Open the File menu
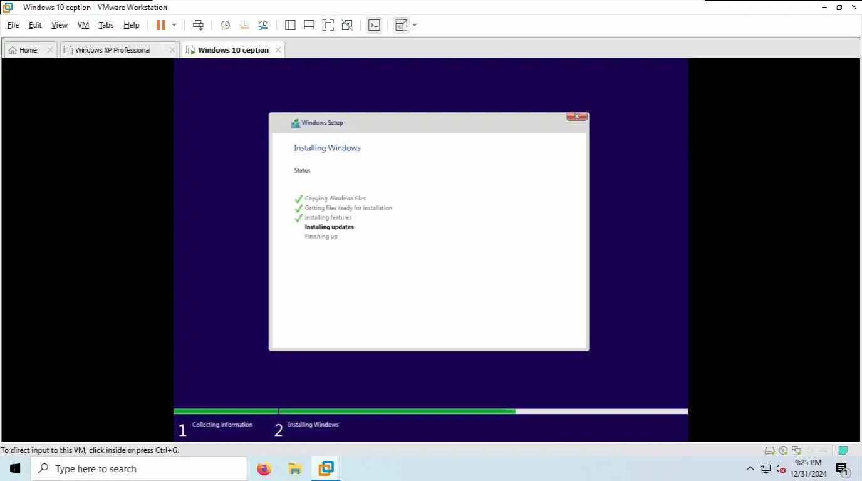The height and width of the screenshot is (481, 862). 13,25
